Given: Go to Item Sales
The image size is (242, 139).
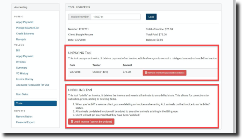Looking at the screenshot, I should pyautogui.click(x=22, y=94).
